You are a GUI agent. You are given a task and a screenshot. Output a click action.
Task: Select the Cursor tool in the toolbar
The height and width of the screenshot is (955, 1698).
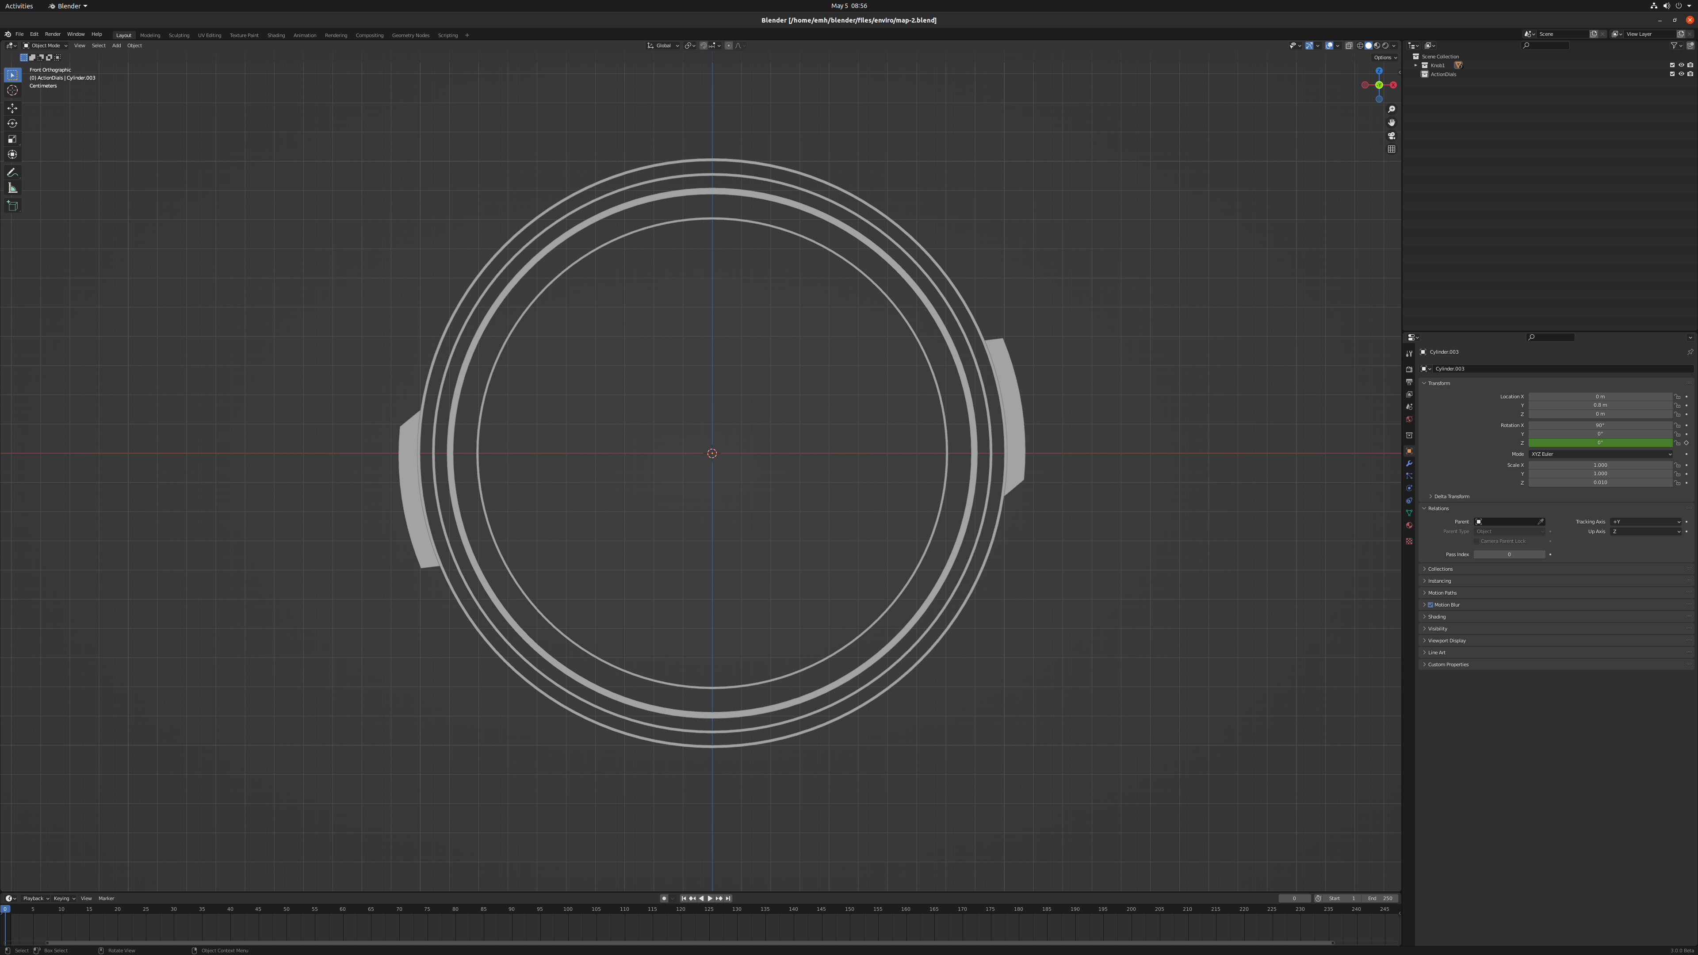coord(12,90)
